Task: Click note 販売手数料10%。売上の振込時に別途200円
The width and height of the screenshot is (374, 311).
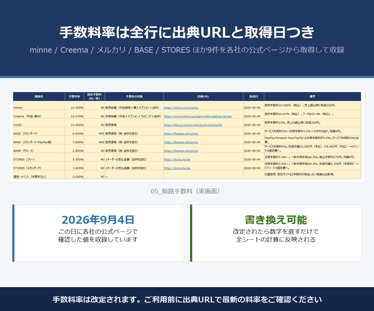Action: (312, 122)
